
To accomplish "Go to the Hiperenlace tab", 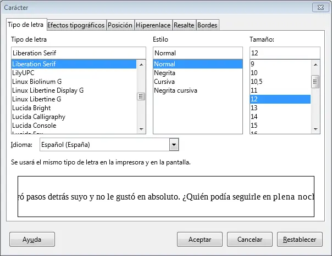I will [x=153, y=25].
